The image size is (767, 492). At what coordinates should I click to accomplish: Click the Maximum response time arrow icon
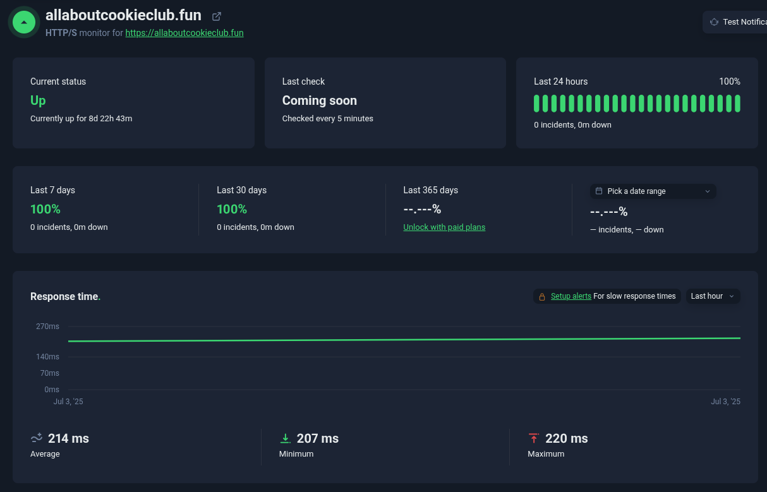(534, 438)
